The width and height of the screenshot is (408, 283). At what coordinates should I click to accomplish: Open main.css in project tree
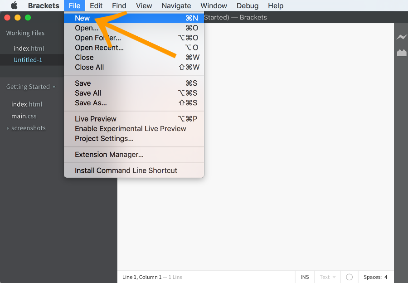coord(24,116)
